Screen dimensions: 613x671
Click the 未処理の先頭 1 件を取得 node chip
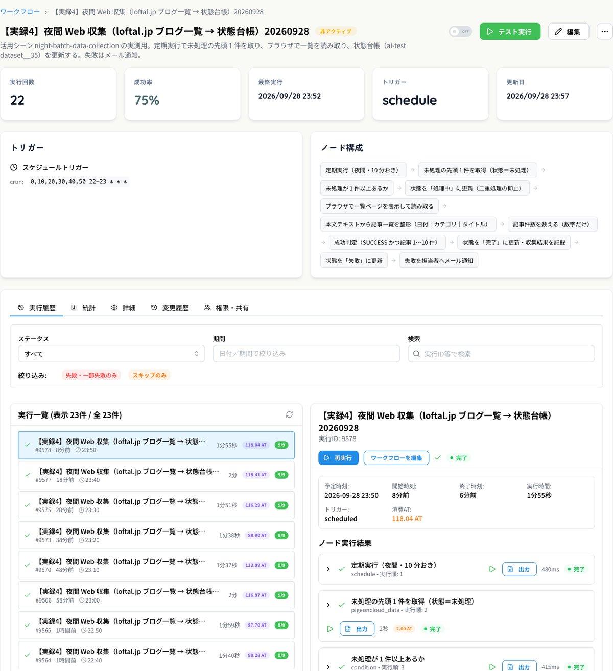[x=478, y=170]
